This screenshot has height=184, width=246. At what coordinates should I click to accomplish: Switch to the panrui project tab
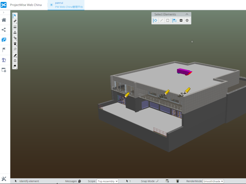point(66,5)
